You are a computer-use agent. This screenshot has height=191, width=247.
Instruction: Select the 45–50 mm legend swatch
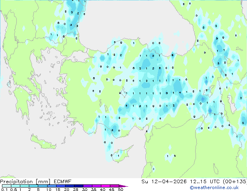(115, 186)
